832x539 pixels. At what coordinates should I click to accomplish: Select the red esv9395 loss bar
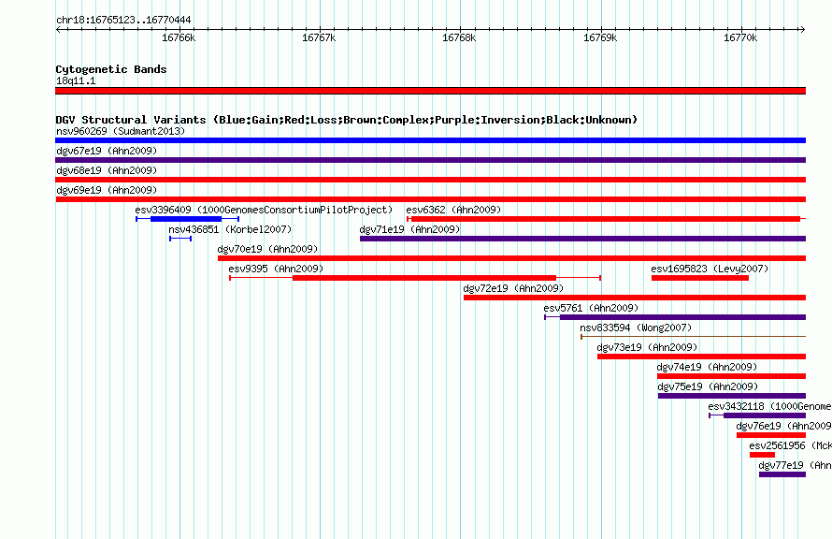(415, 278)
